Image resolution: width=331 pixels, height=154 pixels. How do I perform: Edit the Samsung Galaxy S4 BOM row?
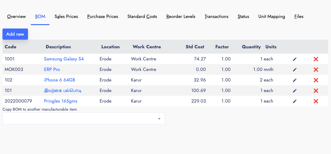pos(295,59)
